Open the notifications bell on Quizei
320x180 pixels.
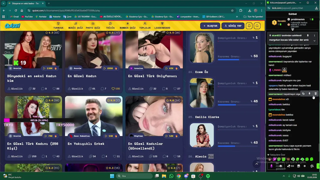(249, 26)
